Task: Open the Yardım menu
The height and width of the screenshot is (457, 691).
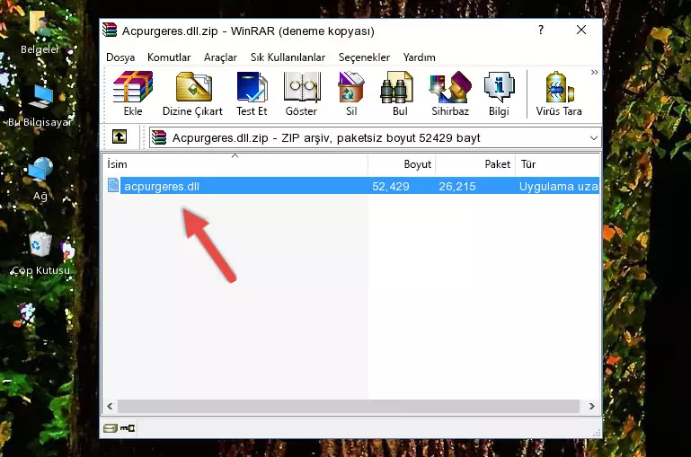Action: click(419, 57)
